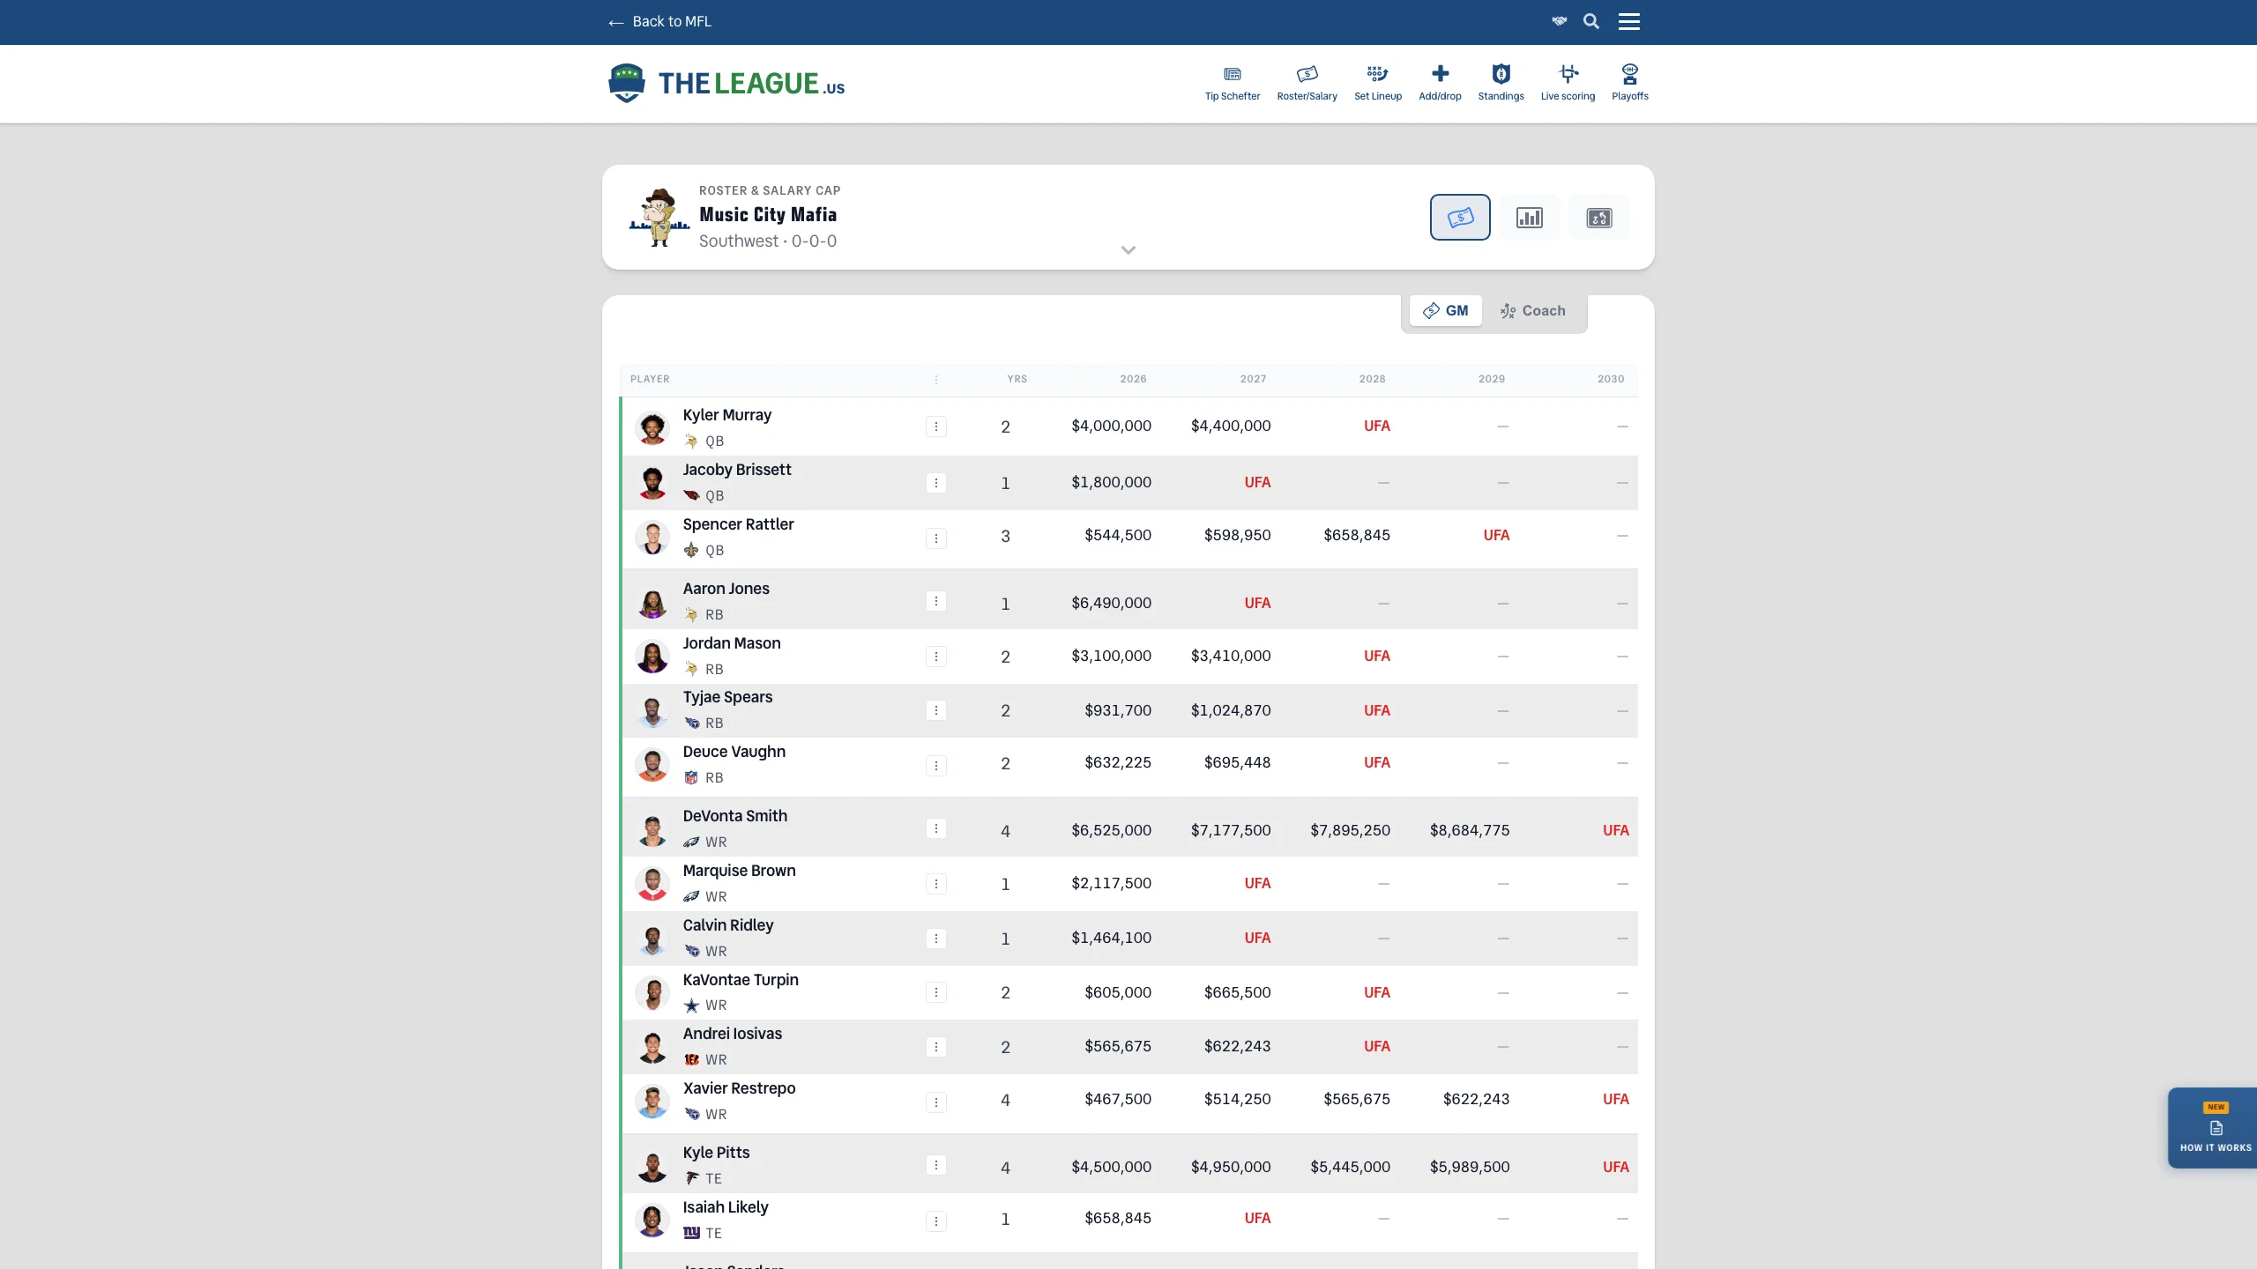Click Aaron Jones's 2026 salary $6,490,000
Screen dimensions: 2257x1269
1111,603
